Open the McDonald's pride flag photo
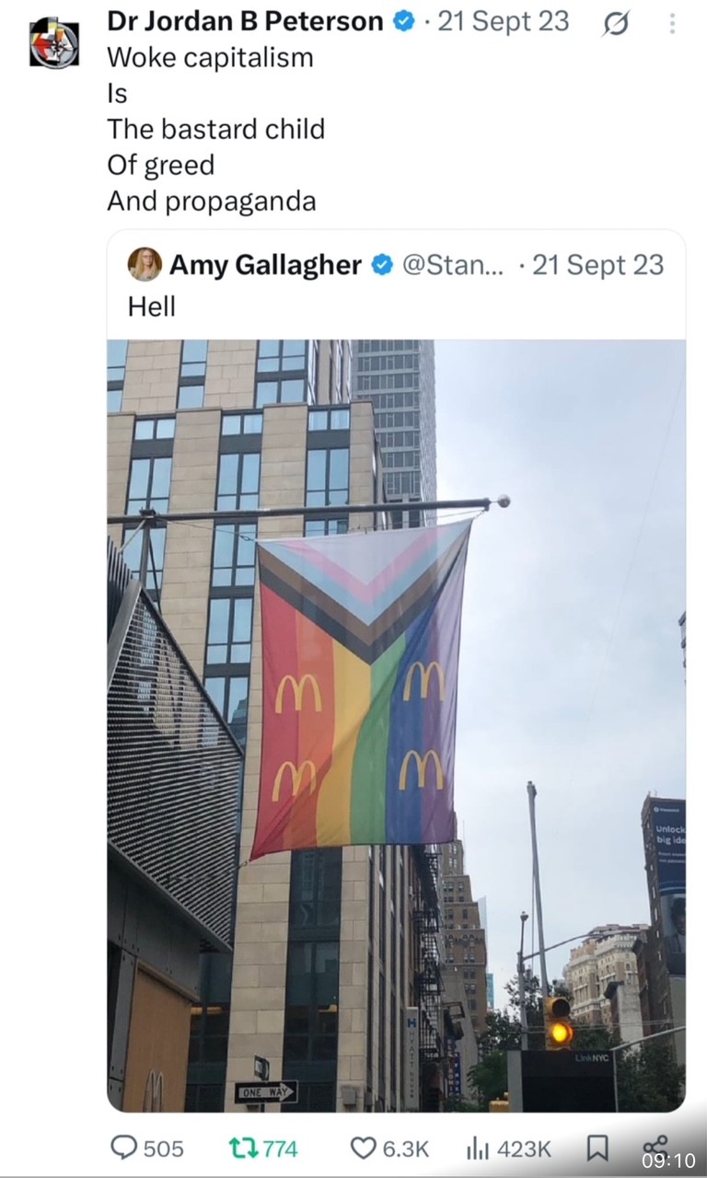Image resolution: width=707 pixels, height=1178 pixels. (396, 726)
